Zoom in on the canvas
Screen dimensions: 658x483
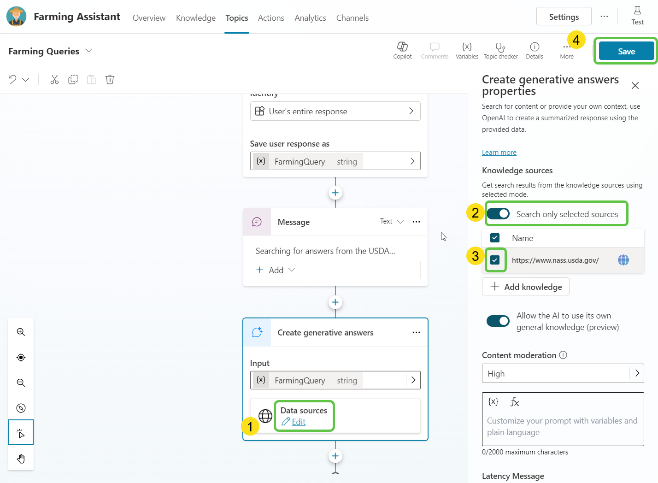21,332
